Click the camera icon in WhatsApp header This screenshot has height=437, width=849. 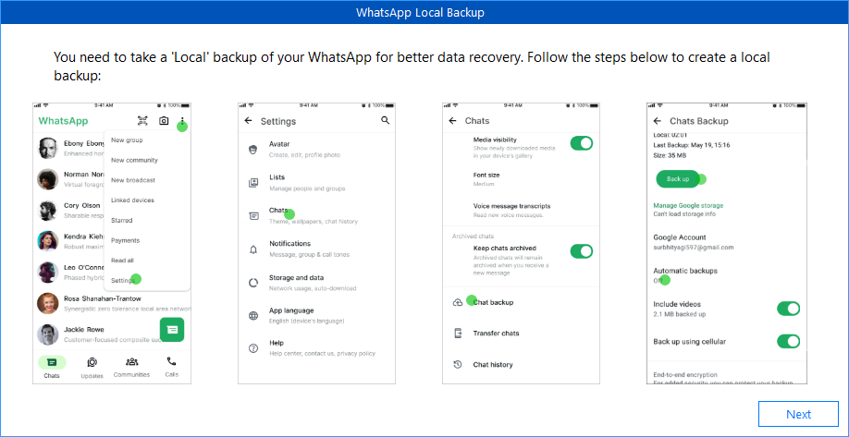[x=164, y=121]
